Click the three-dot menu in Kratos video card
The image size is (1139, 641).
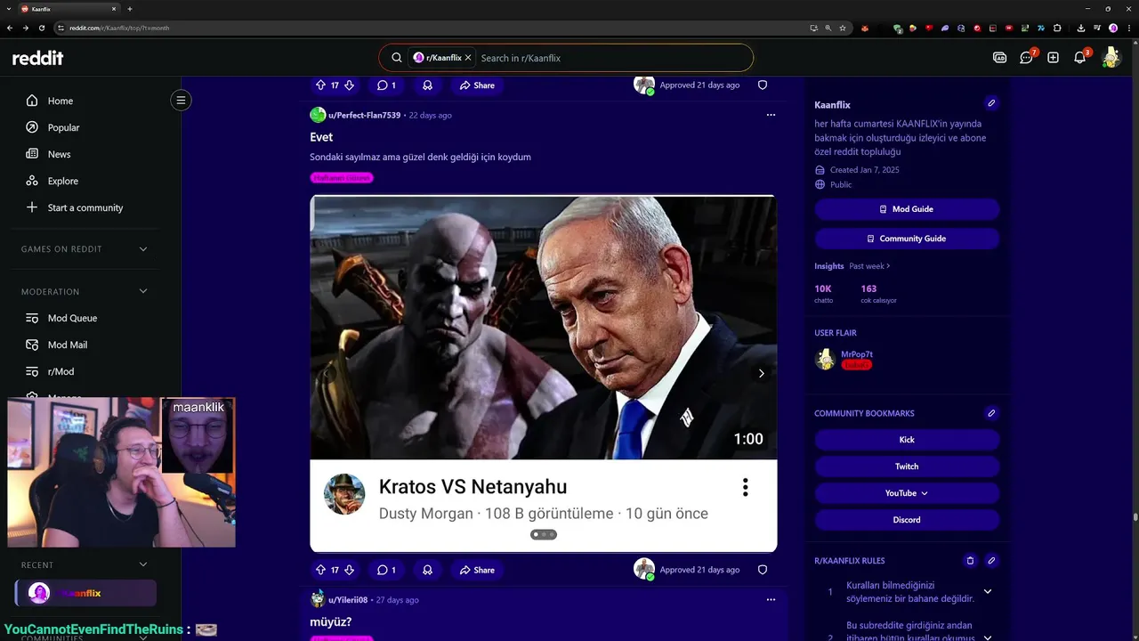[745, 487]
